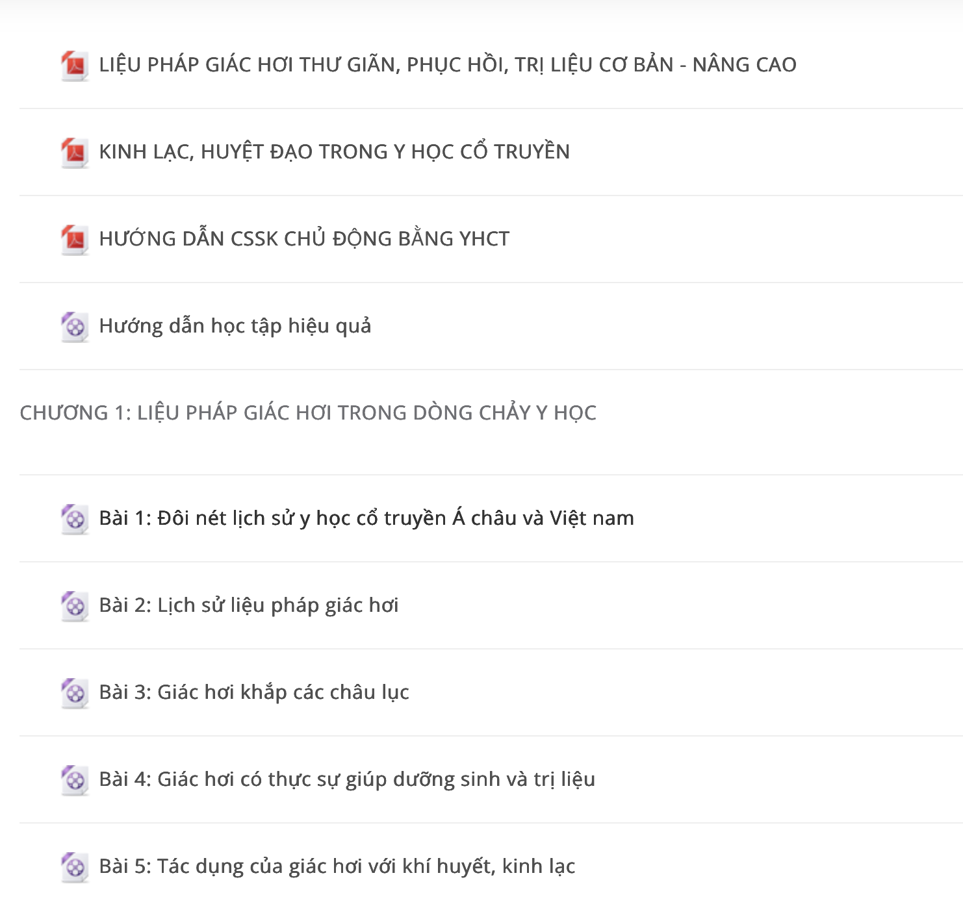The height and width of the screenshot is (908, 963).
Task: Click video reel icon for Bài 2
Action: (x=75, y=606)
